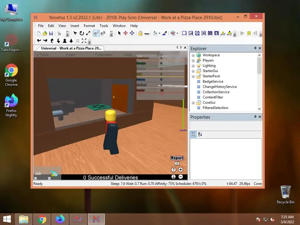The height and width of the screenshot is (225, 300).
Task: Choose the diagonal double-arrow Resize tool
Action: pos(88,33)
